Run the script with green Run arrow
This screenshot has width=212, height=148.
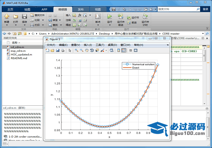[x=109, y=16]
